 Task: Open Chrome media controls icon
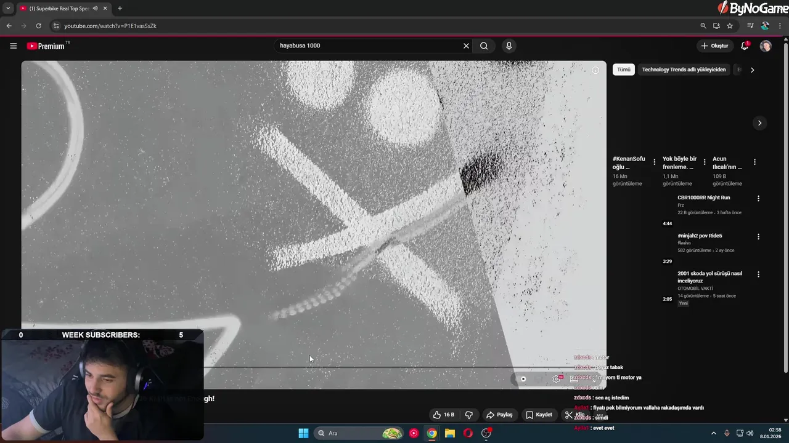(x=750, y=26)
